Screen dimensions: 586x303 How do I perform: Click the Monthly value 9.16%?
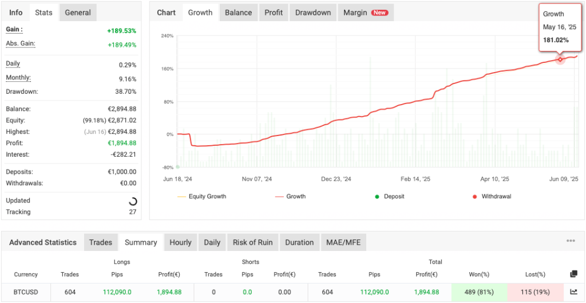point(128,79)
